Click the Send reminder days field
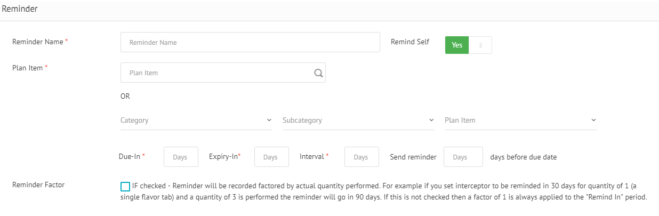This screenshot has height=216, width=659. (463, 157)
